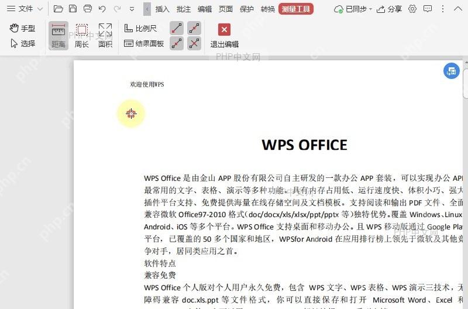Click the 分享 share button

389,9
